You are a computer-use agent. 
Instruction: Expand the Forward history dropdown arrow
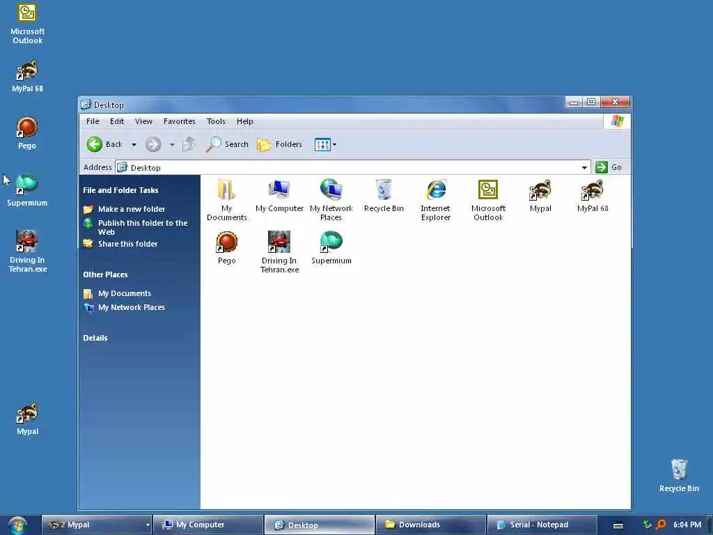(172, 145)
